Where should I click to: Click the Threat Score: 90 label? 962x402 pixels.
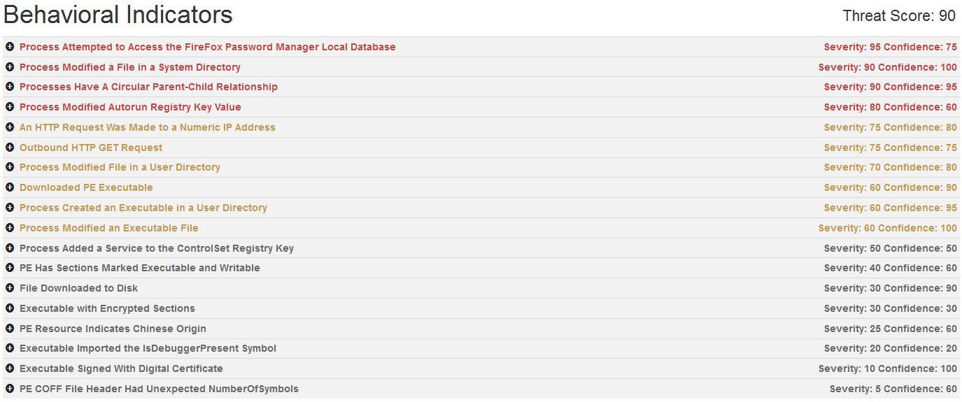(899, 15)
